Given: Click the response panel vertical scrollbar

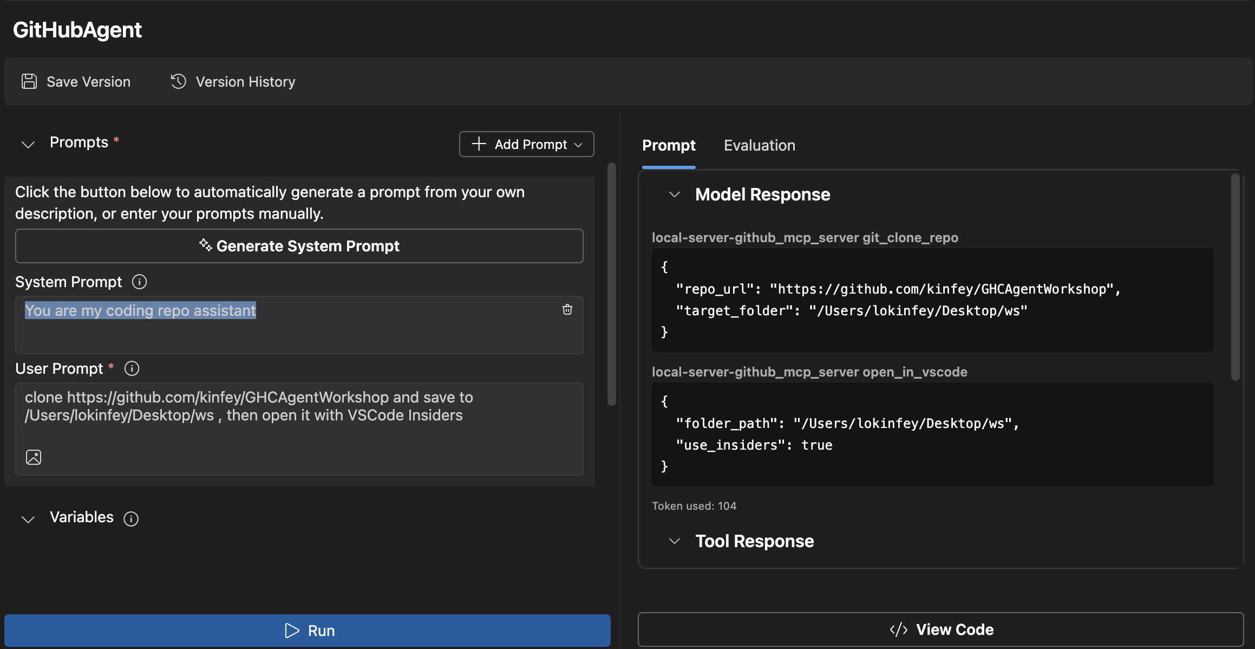Looking at the screenshot, I should [x=1236, y=277].
